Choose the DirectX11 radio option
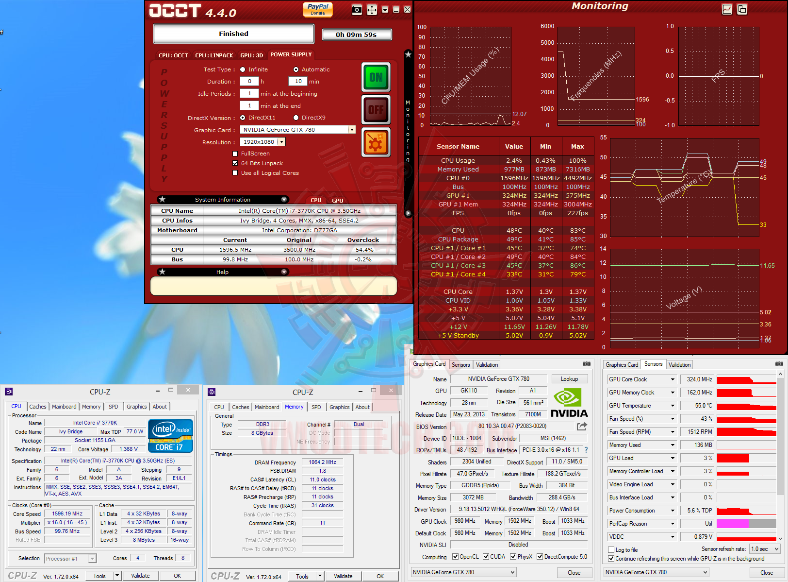788x582 pixels. pyautogui.click(x=243, y=118)
